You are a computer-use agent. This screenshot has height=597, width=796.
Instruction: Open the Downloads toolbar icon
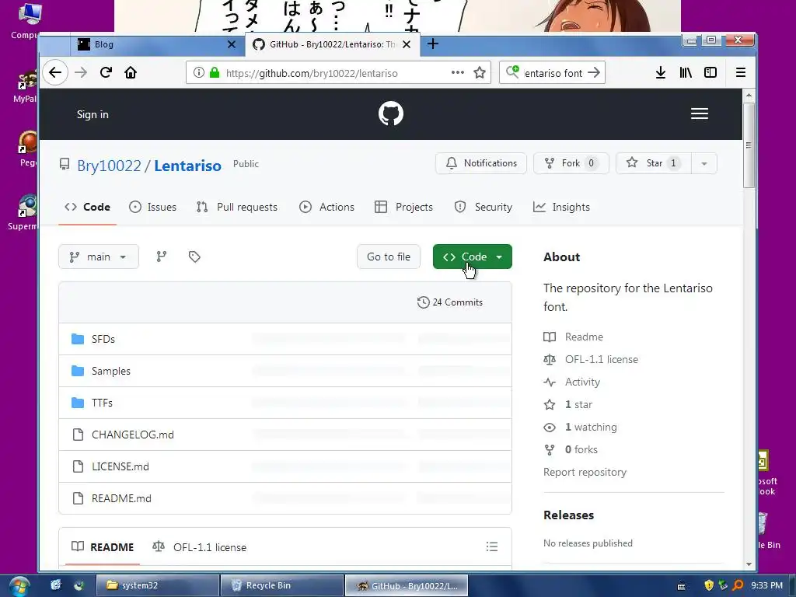pos(661,72)
